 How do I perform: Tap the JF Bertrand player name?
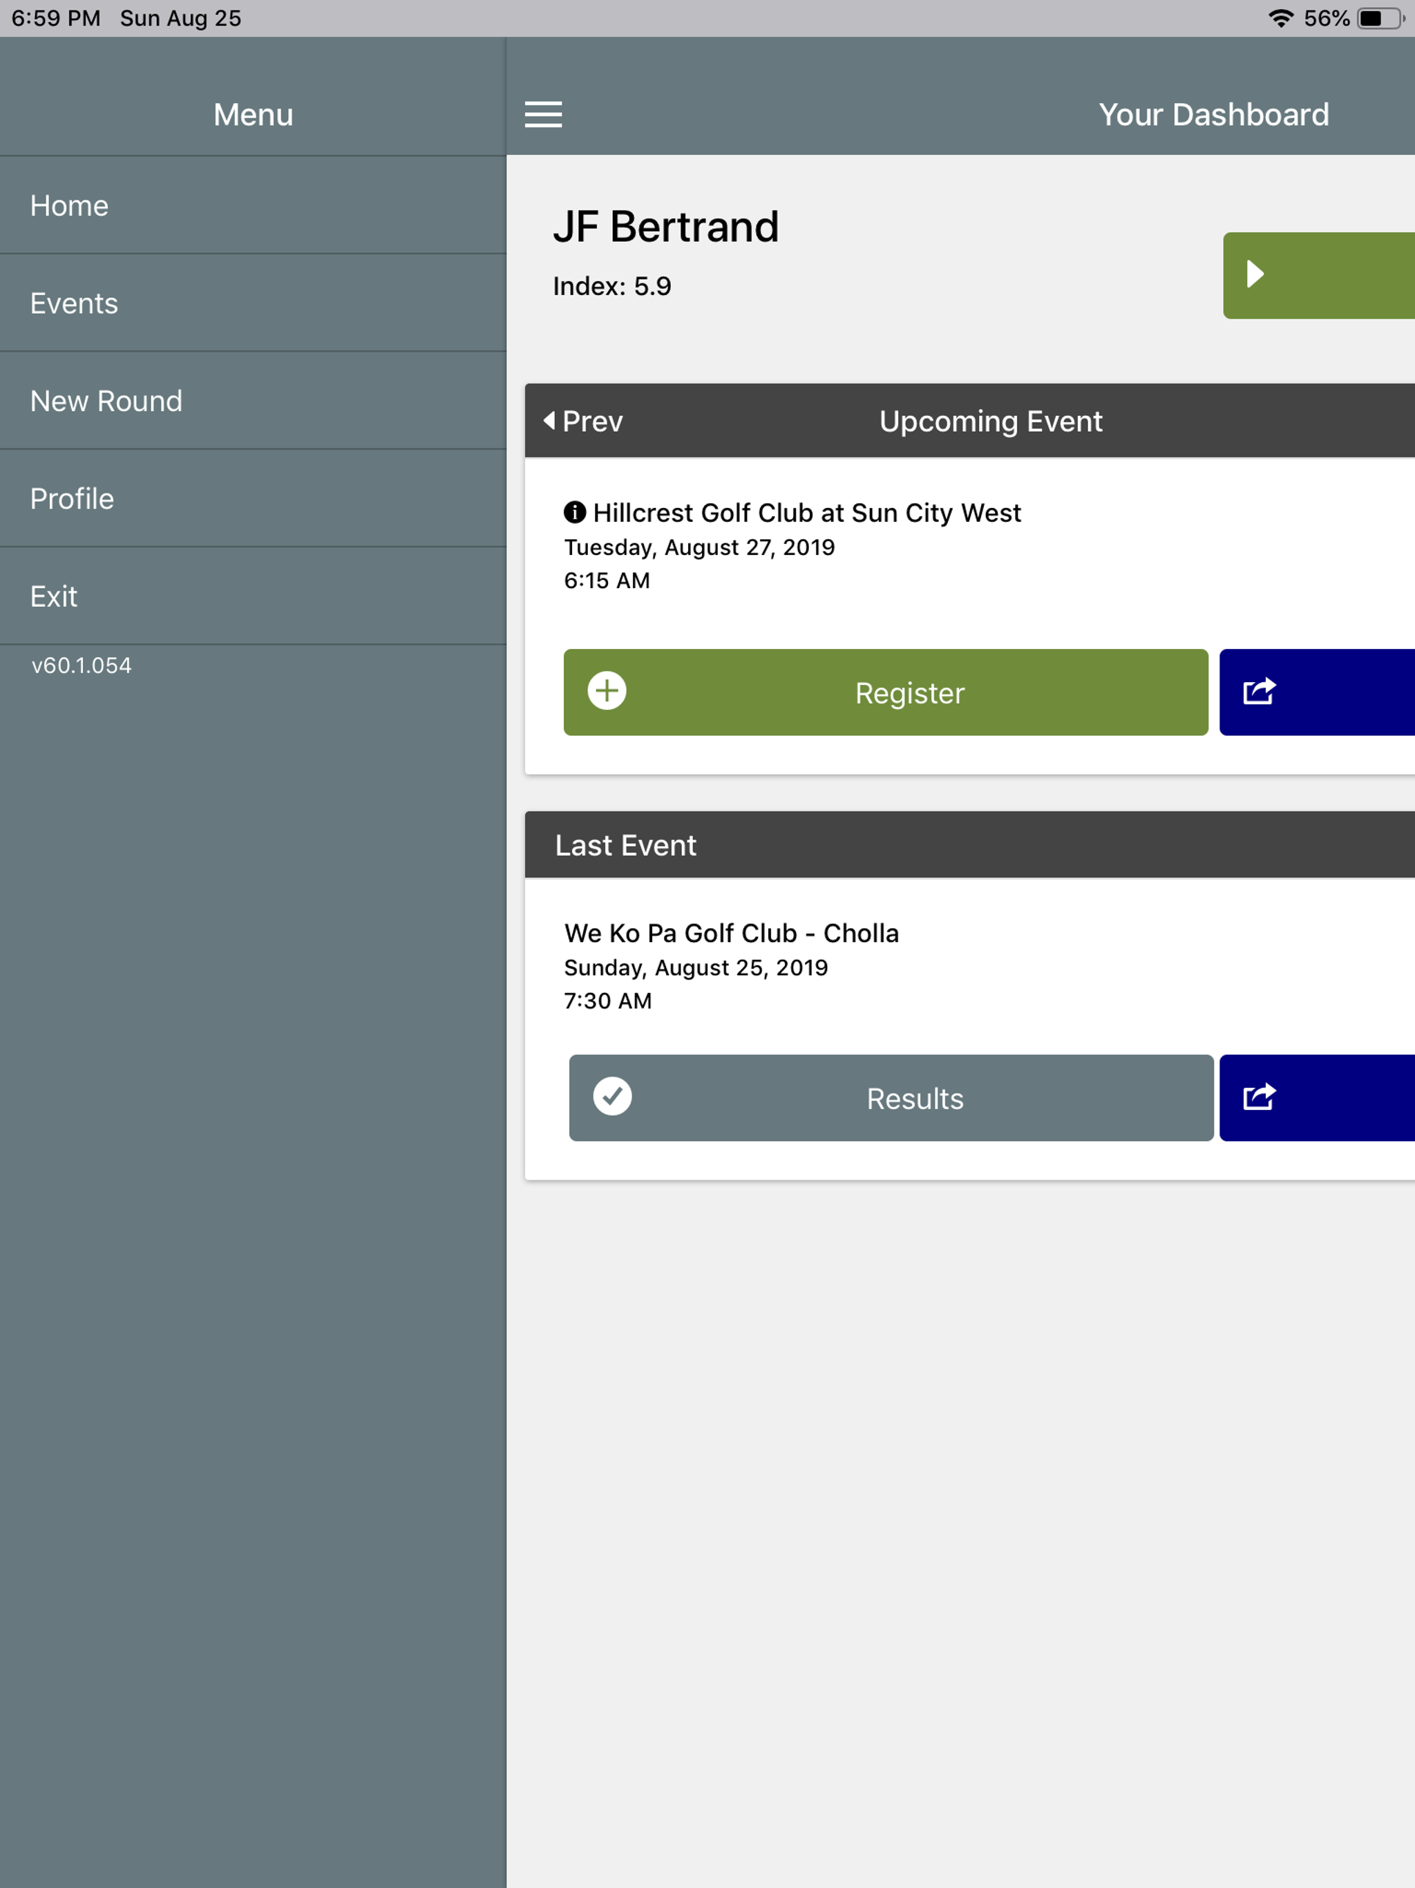coord(665,227)
